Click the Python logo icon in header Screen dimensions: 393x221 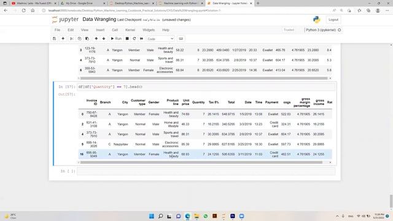(x=317, y=20)
